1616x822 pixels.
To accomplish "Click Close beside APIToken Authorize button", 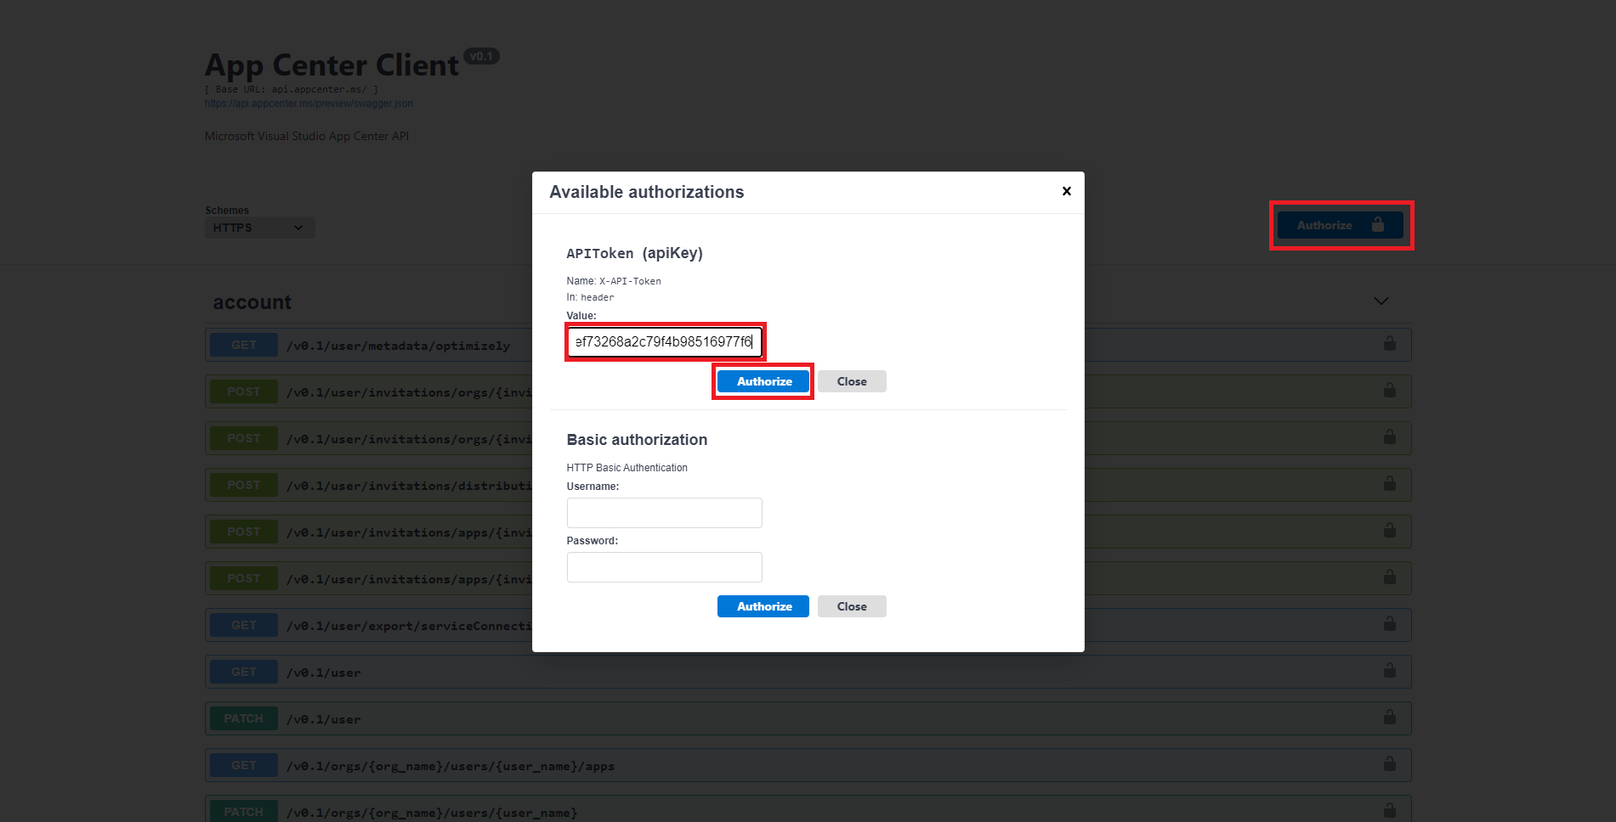I will tap(852, 381).
